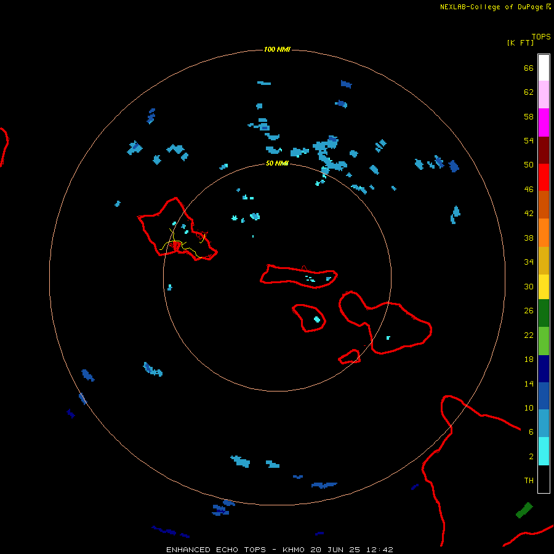
Task: Click the 38 legend value
Action: tap(529, 238)
